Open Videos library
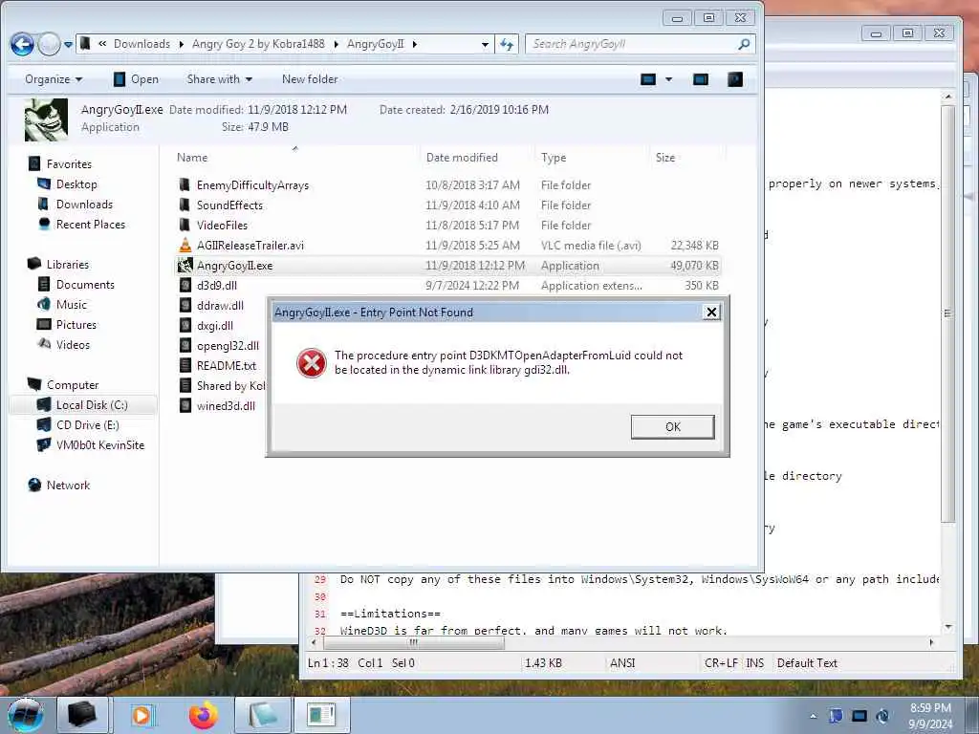The image size is (979, 734). tap(73, 344)
